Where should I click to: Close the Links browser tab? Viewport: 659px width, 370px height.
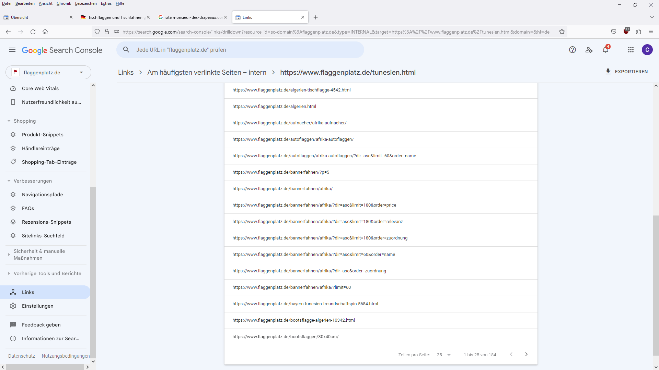pos(303,17)
